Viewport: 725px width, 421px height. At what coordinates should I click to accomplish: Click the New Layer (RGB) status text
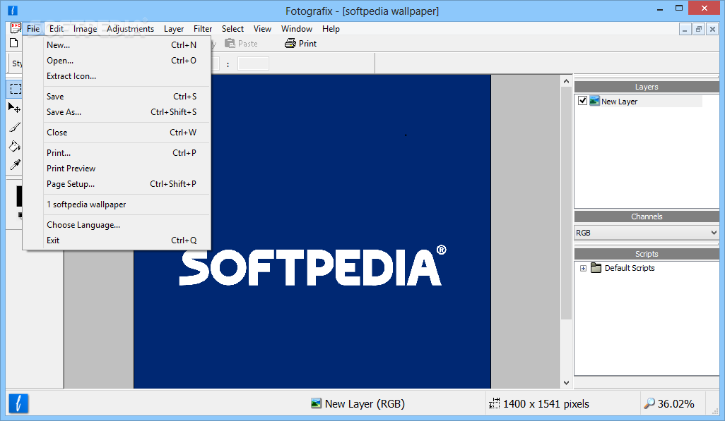[x=365, y=404]
